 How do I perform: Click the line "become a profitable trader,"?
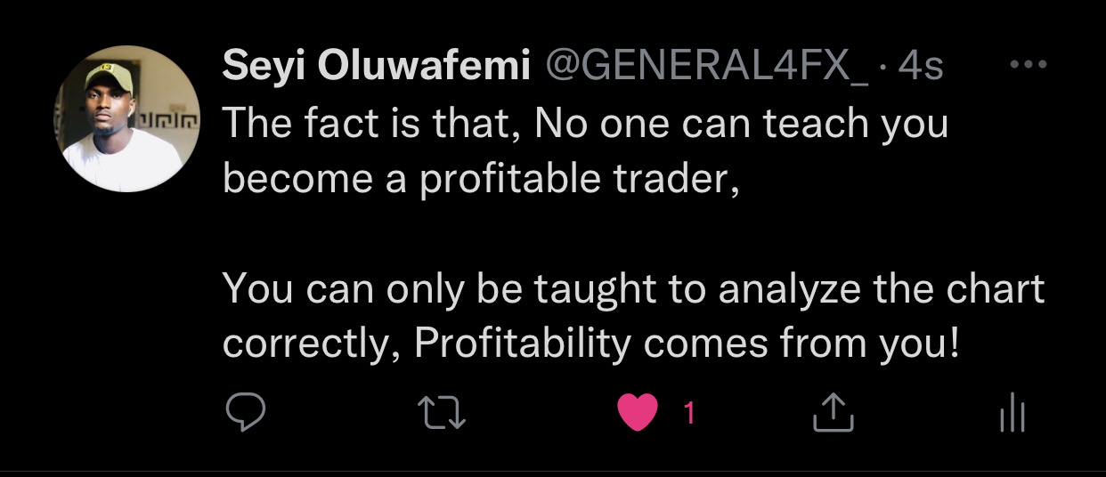point(481,179)
